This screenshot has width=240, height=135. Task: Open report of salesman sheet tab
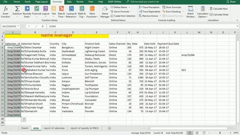pyautogui.click(x=54, y=128)
